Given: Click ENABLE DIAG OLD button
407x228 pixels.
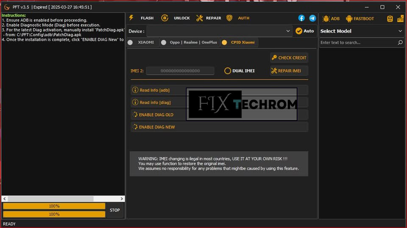Looking at the screenshot, I should point(219,115).
